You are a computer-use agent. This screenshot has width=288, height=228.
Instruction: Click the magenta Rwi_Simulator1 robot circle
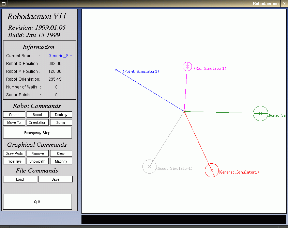[187, 66]
